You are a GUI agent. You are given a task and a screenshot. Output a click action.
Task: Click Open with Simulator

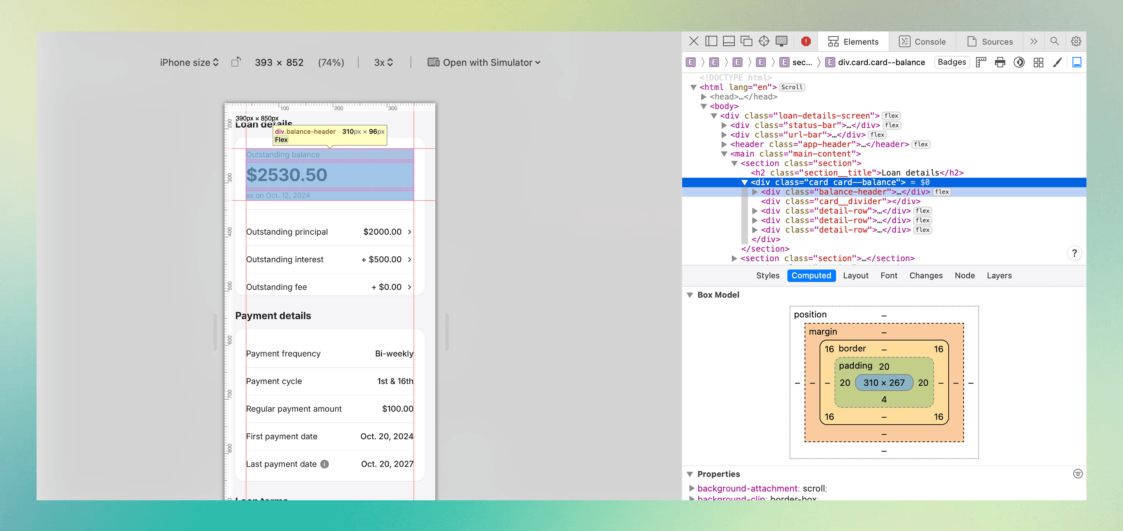pyautogui.click(x=484, y=62)
